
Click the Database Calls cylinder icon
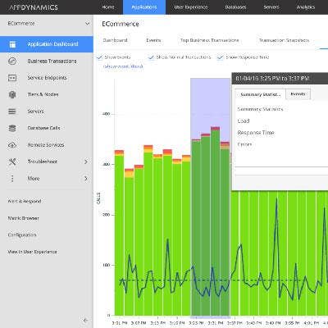point(12,128)
